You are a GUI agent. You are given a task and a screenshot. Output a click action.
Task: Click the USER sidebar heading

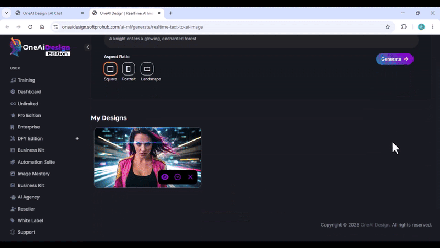click(x=15, y=68)
